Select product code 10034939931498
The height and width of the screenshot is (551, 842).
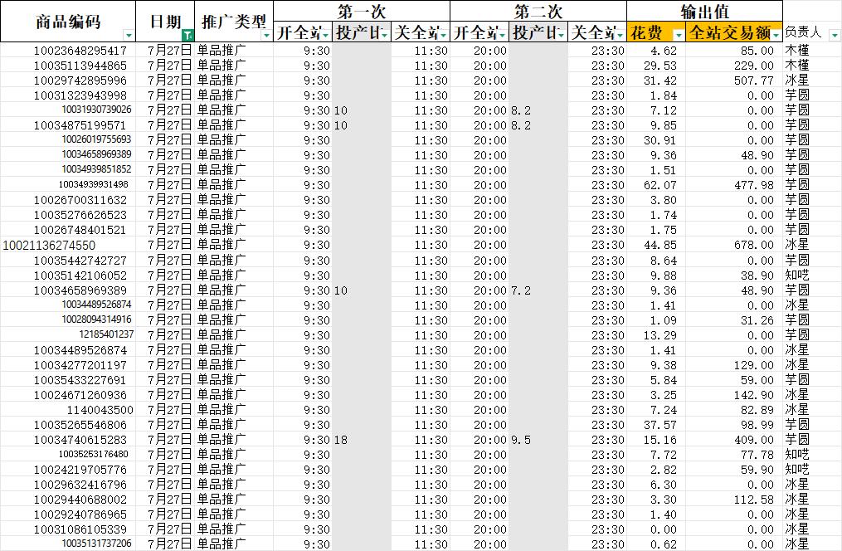tap(94, 184)
